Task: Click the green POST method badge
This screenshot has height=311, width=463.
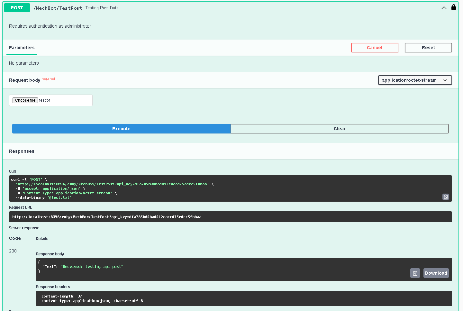Action: pyautogui.click(x=17, y=8)
